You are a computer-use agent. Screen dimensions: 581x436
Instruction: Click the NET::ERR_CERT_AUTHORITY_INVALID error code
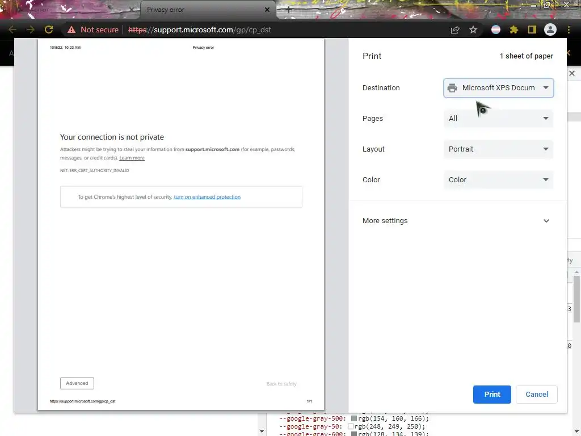pyautogui.click(x=95, y=170)
